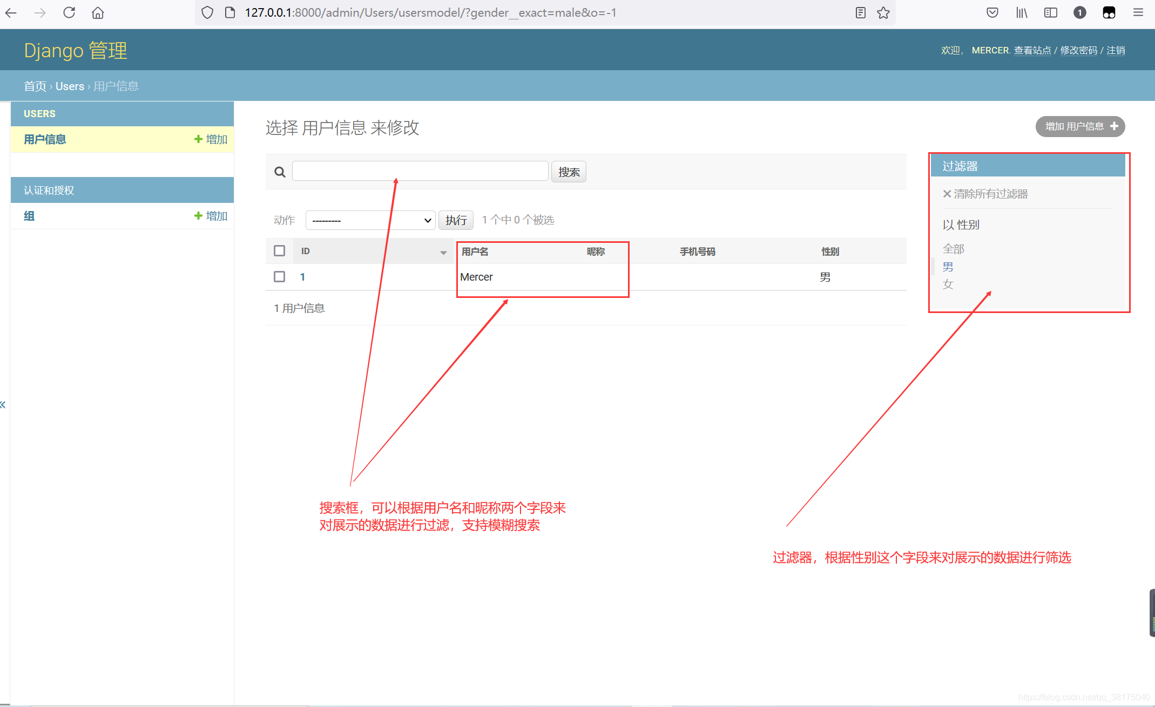The width and height of the screenshot is (1155, 707).
Task: Click 修改密码 change password link
Action: [x=1079, y=50]
